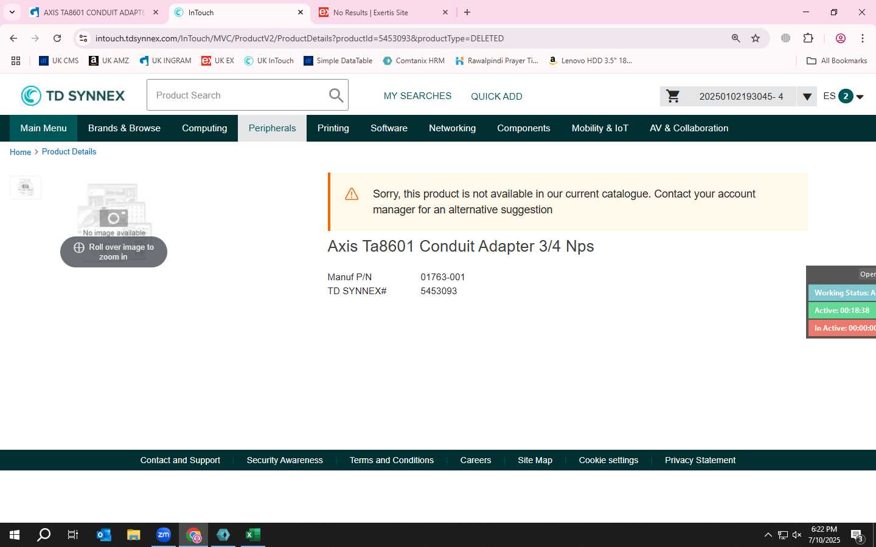Reload the page
Viewport: 876px width, 547px height.
click(x=57, y=38)
